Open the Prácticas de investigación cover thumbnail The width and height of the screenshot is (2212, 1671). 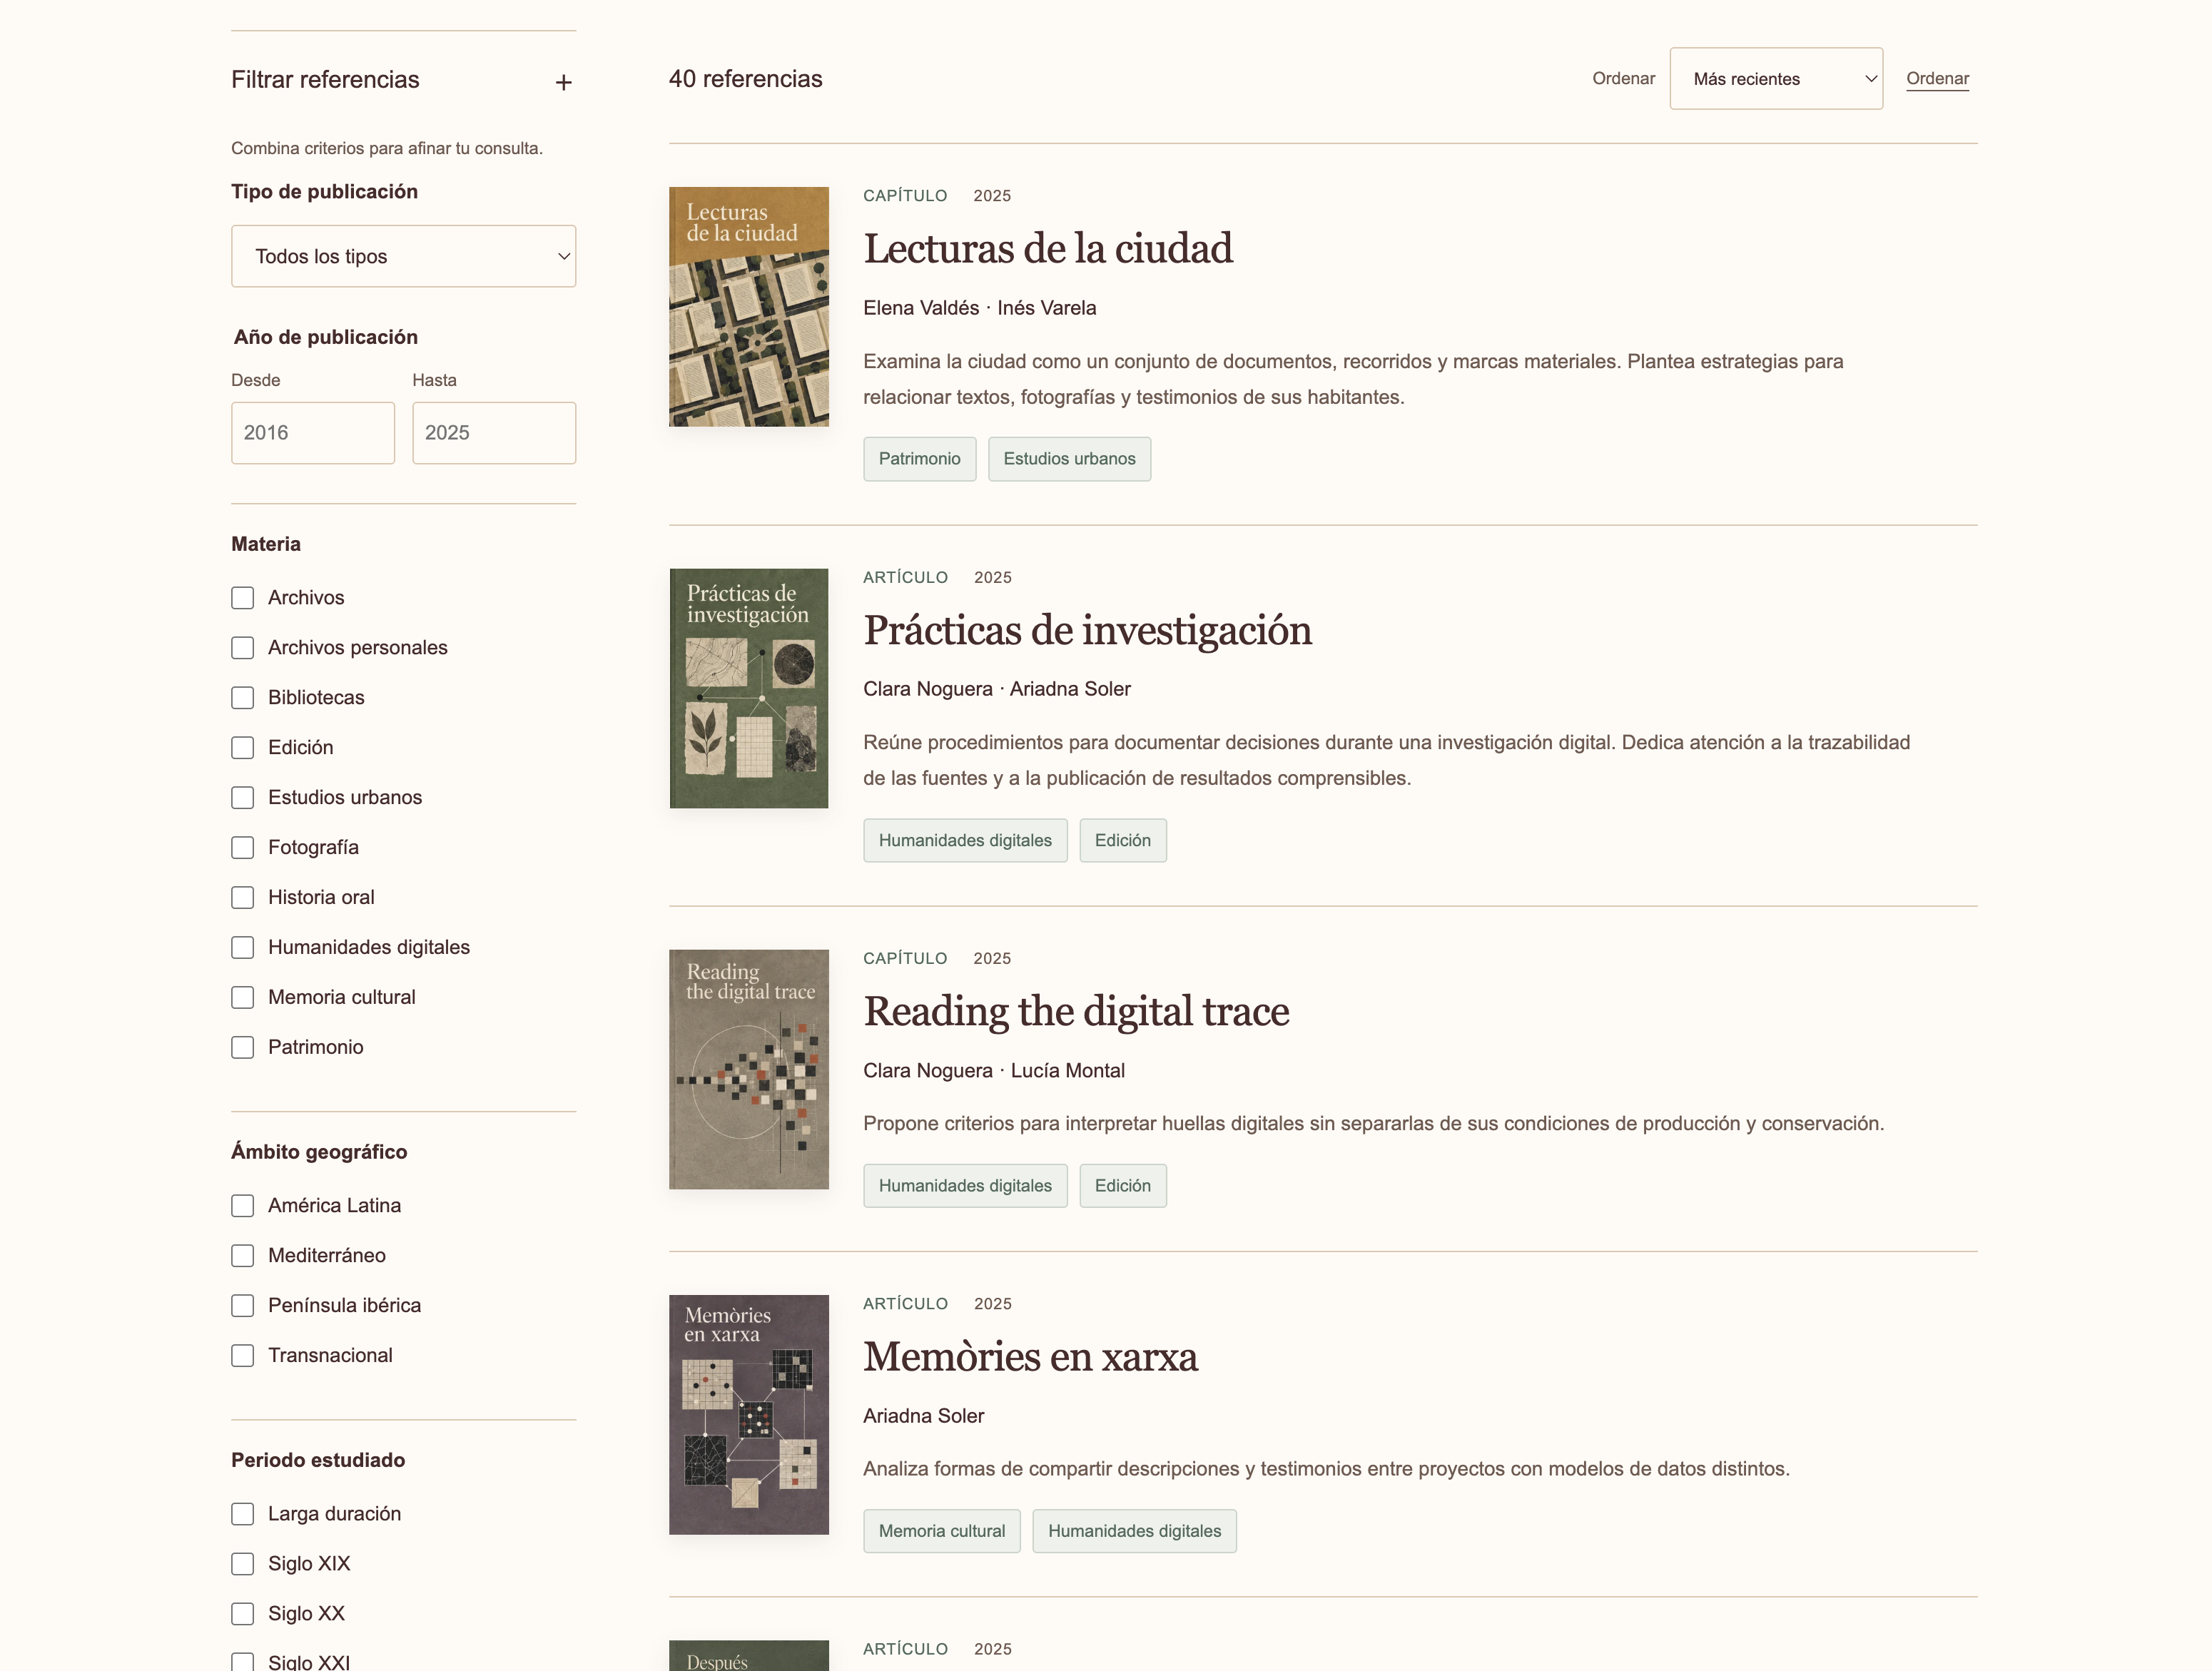[749, 688]
